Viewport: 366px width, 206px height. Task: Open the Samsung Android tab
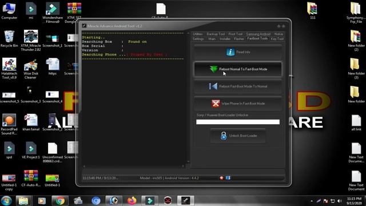pyautogui.click(x=258, y=34)
